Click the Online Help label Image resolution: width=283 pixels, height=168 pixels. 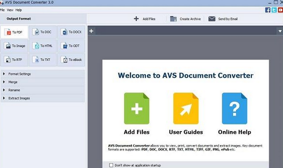234,132
